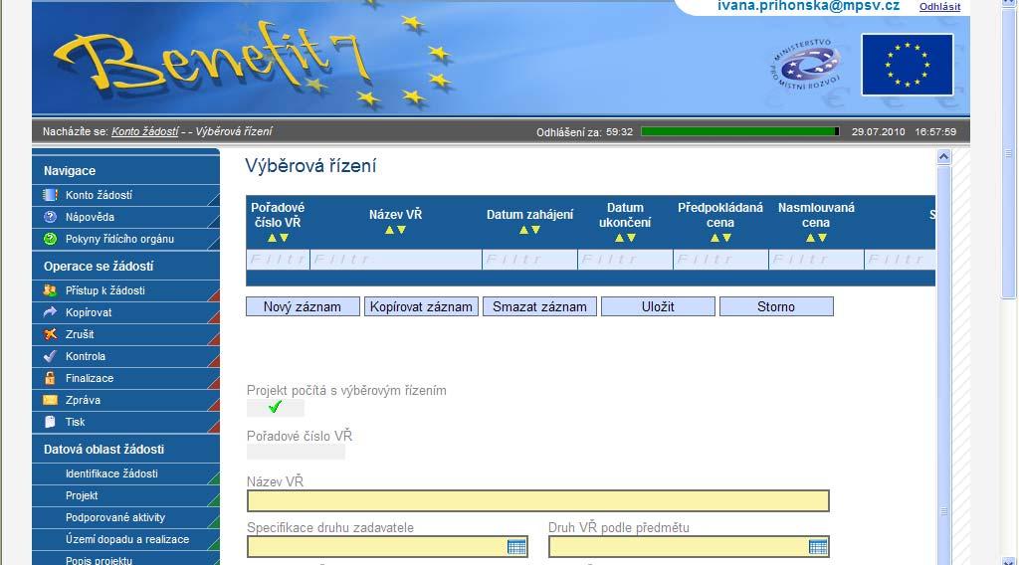Toggle Projekt počítá s výběrovým řízením checkbox
This screenshot has width=1019, height=565.
[x=275, y=407]
